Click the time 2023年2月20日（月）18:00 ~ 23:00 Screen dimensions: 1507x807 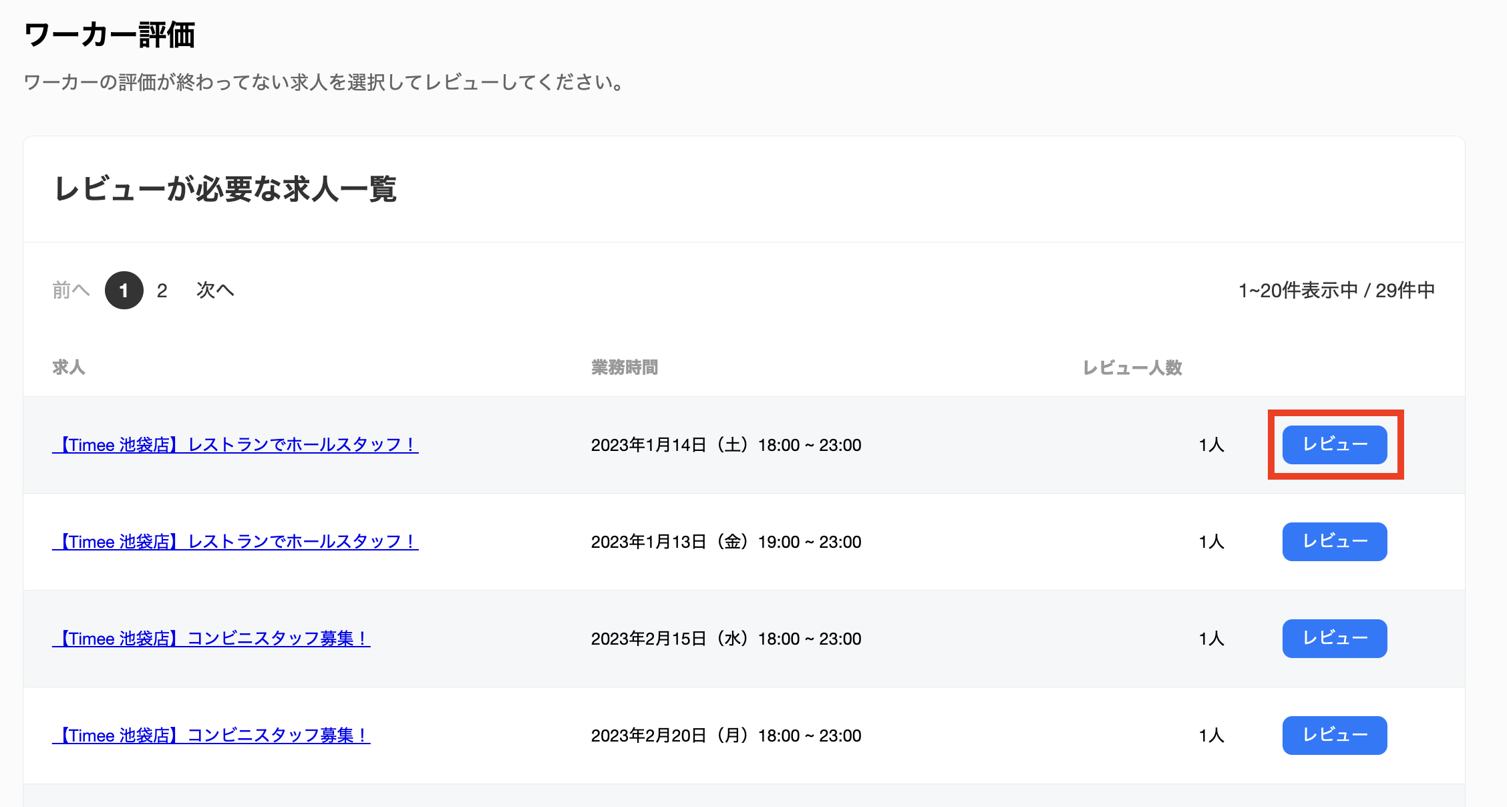[726, 736]
